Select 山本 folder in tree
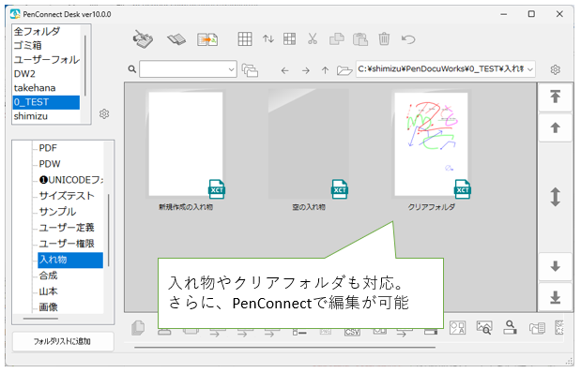Screen dimensions: 581x373 (x=48, y=291)
